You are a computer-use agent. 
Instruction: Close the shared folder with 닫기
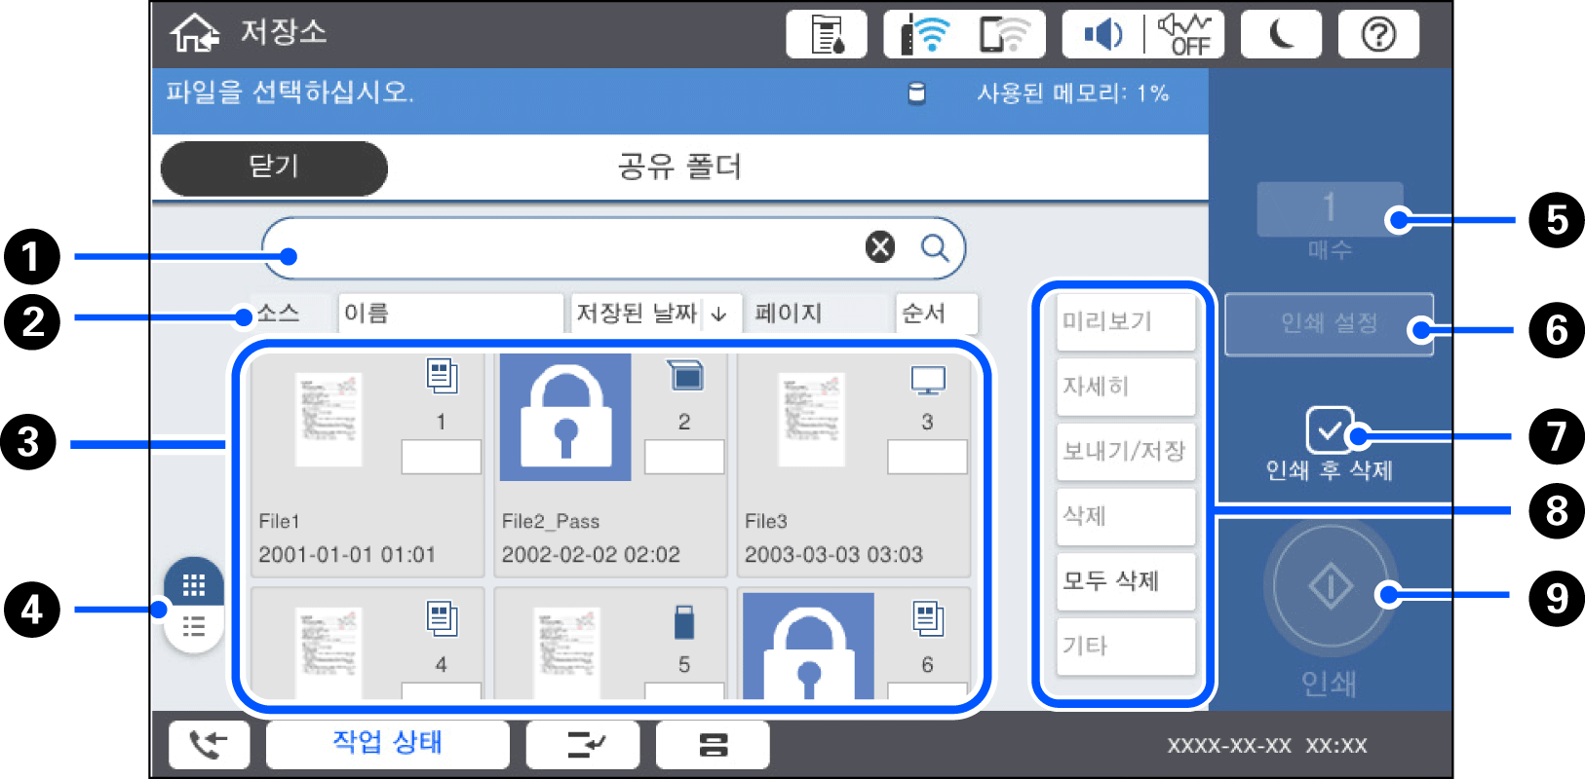[x=274, y=167]
